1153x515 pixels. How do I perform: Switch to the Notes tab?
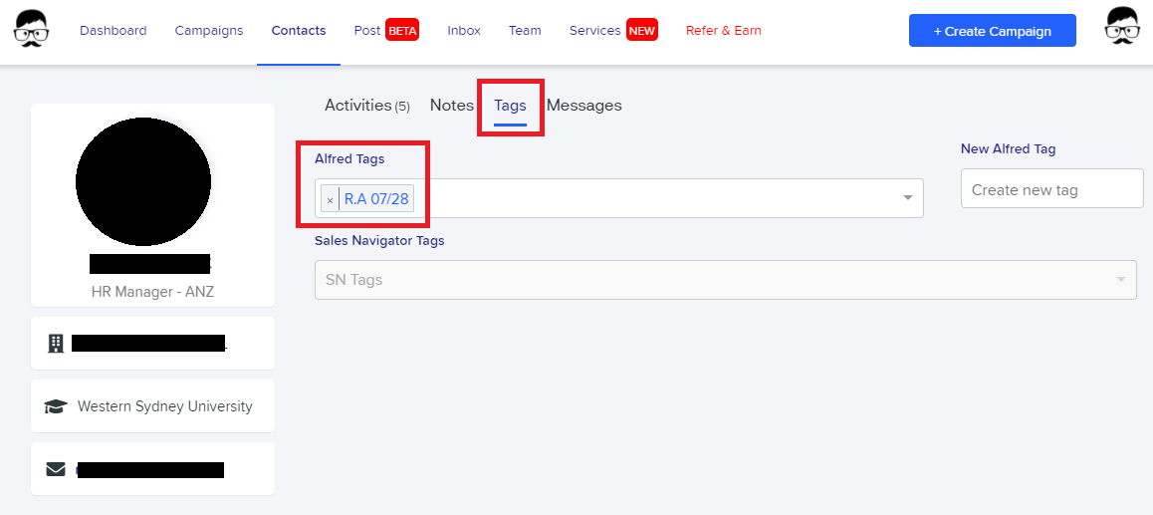tap(451, 106)
